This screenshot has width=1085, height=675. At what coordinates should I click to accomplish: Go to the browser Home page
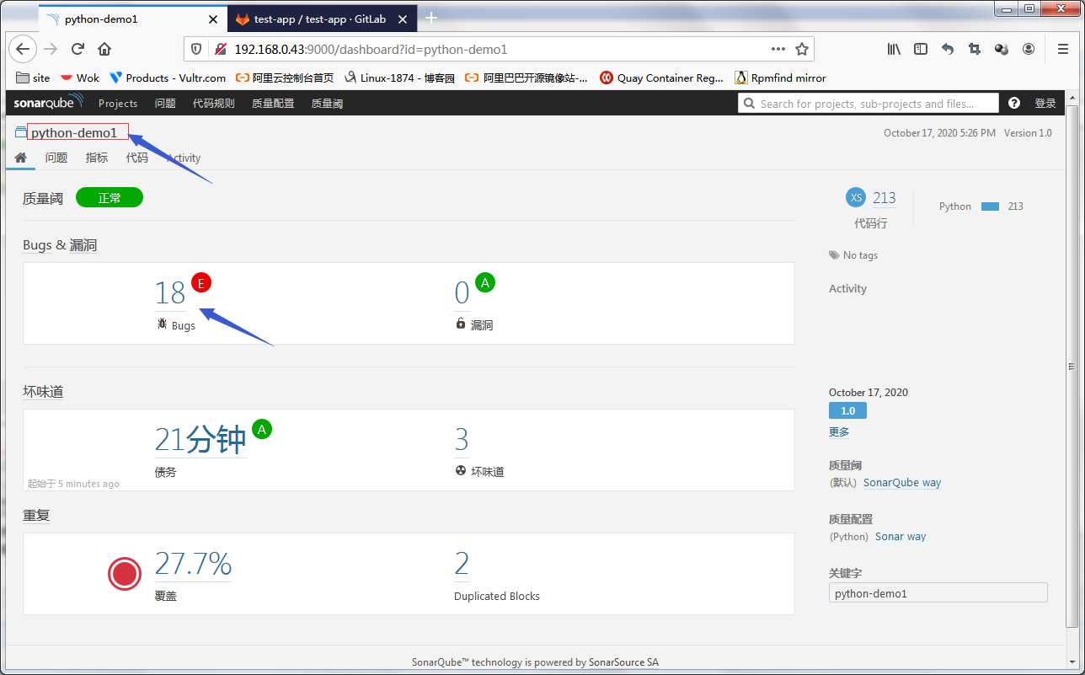pyautogui.click(x=104, y=49)
